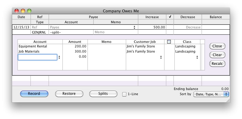The image size is (242, 119).
Task: Click the amount 0.00 in split row
Action: tap(83, 56)
